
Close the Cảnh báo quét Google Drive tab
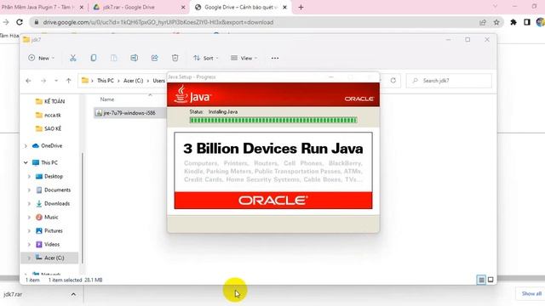coord(284,7)
